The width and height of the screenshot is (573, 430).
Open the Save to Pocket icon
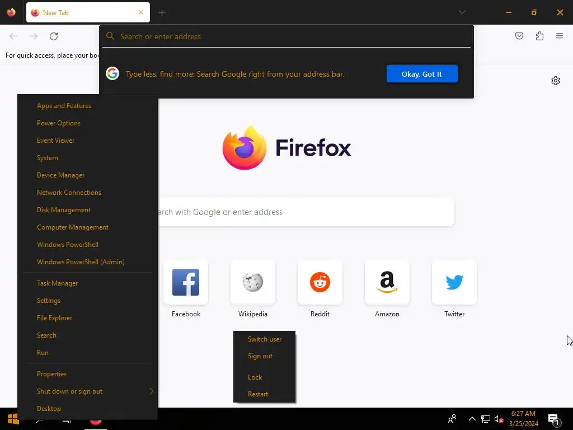519,36
